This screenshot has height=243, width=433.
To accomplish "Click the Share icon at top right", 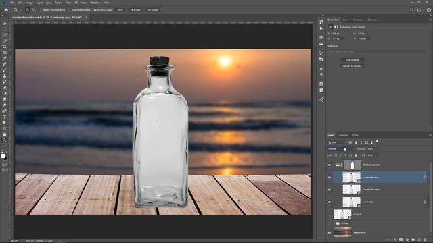I will pyautogui.click(x=428, y=10).
